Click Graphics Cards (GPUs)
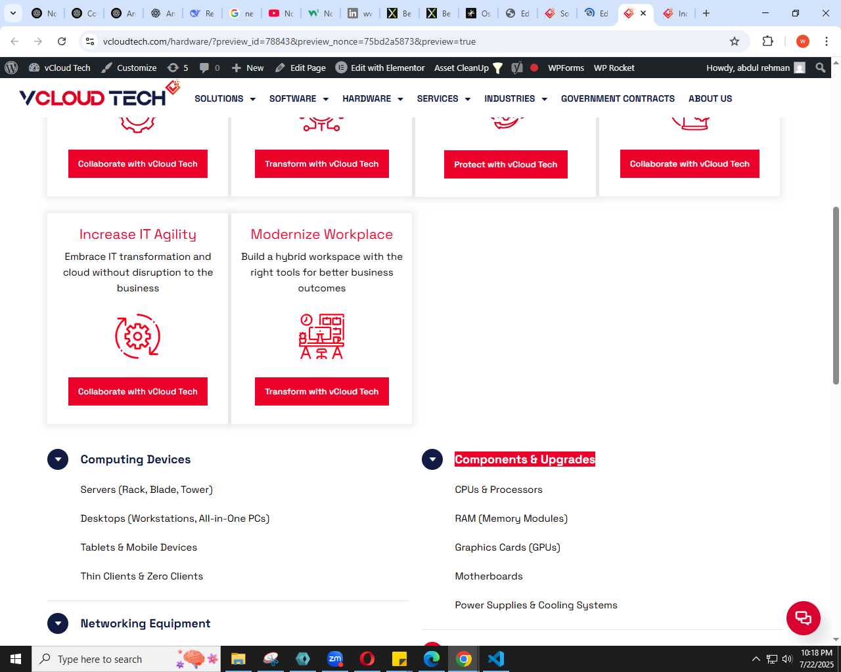This screenshot has width=841, height=672. 507,547
